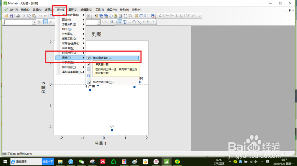Open the 编辑(E) menu

pyautogui.click(x=25, y=10)
